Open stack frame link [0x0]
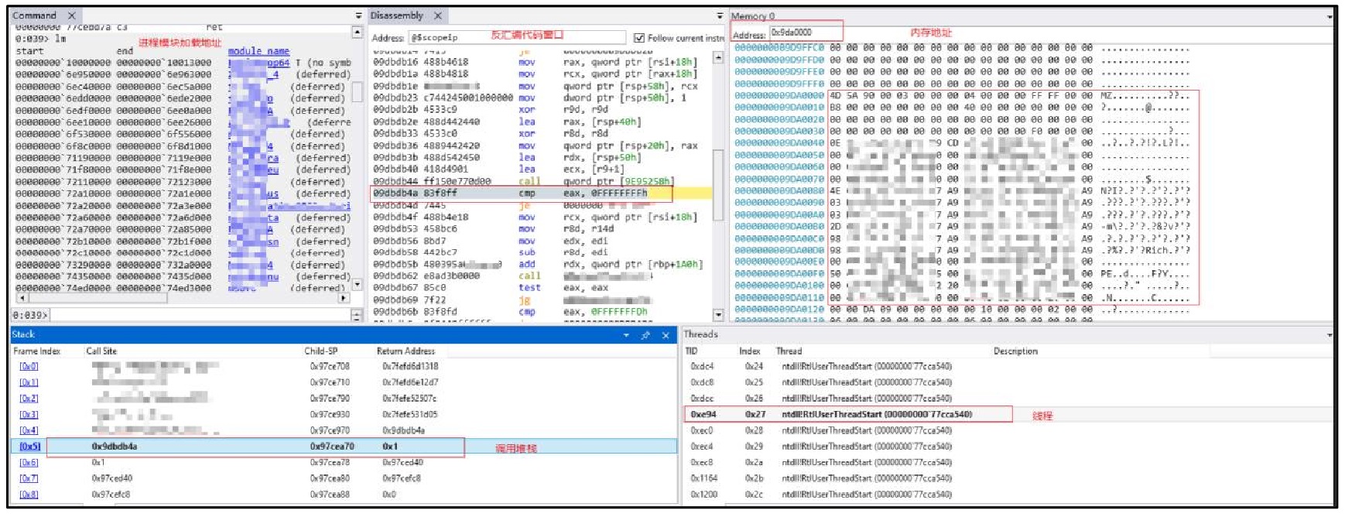This screenshot has width=1345, height=517. click(x=29, y=367)
